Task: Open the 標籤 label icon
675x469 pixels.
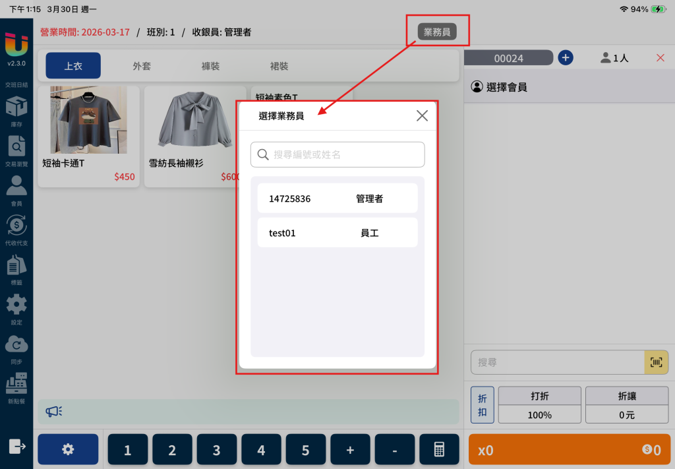Action: point(16,265)
